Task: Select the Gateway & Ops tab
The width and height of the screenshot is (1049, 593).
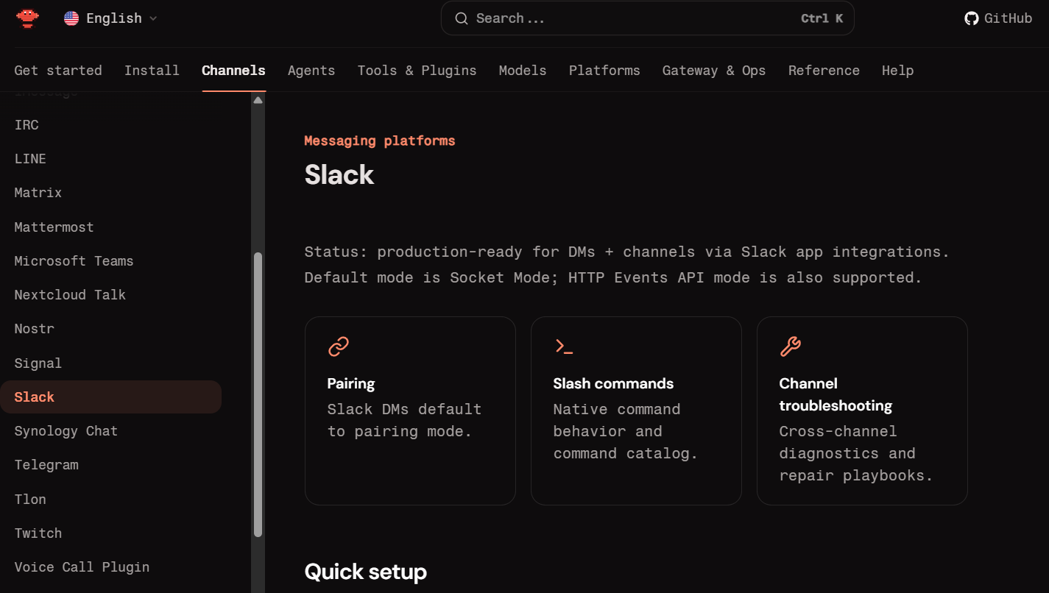Action: pos(714,71)
